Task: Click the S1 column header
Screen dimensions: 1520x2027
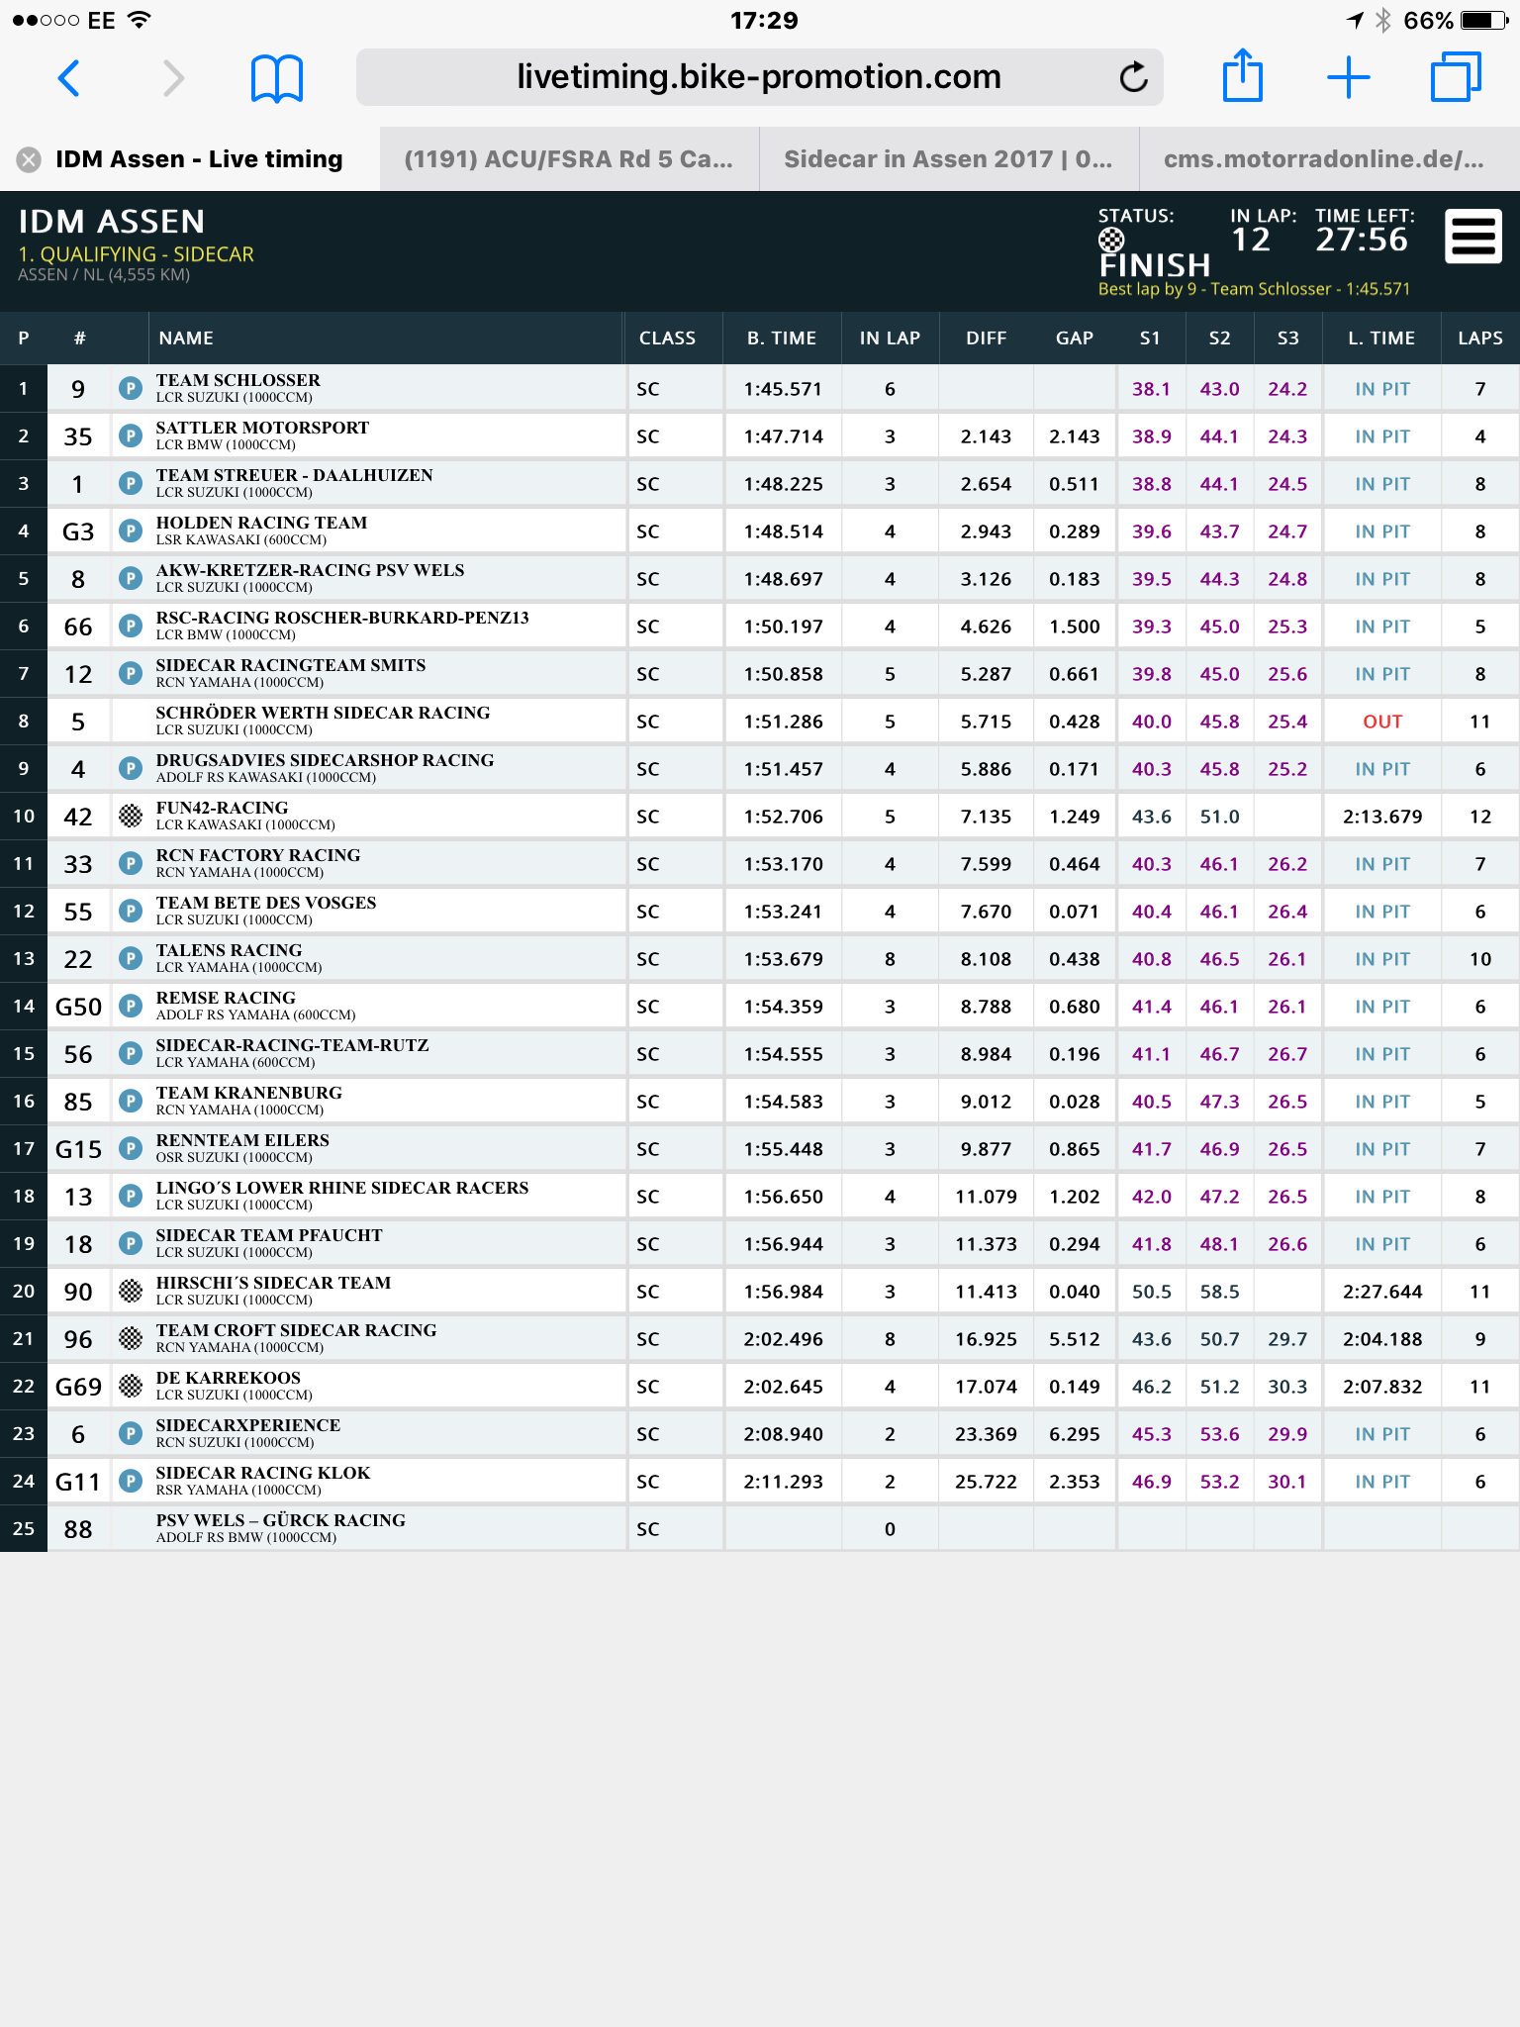Action: [x=1150, y=338]
